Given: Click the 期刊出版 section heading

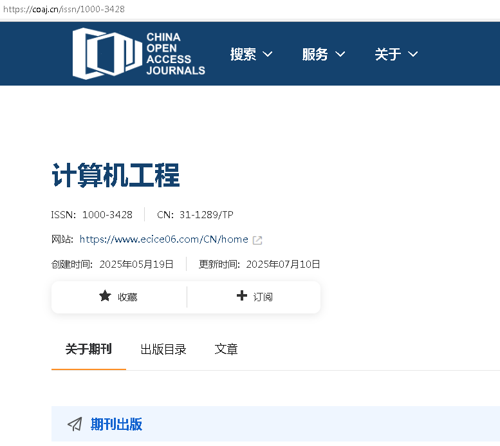Looking at the screenshot, I should (116, 424).
